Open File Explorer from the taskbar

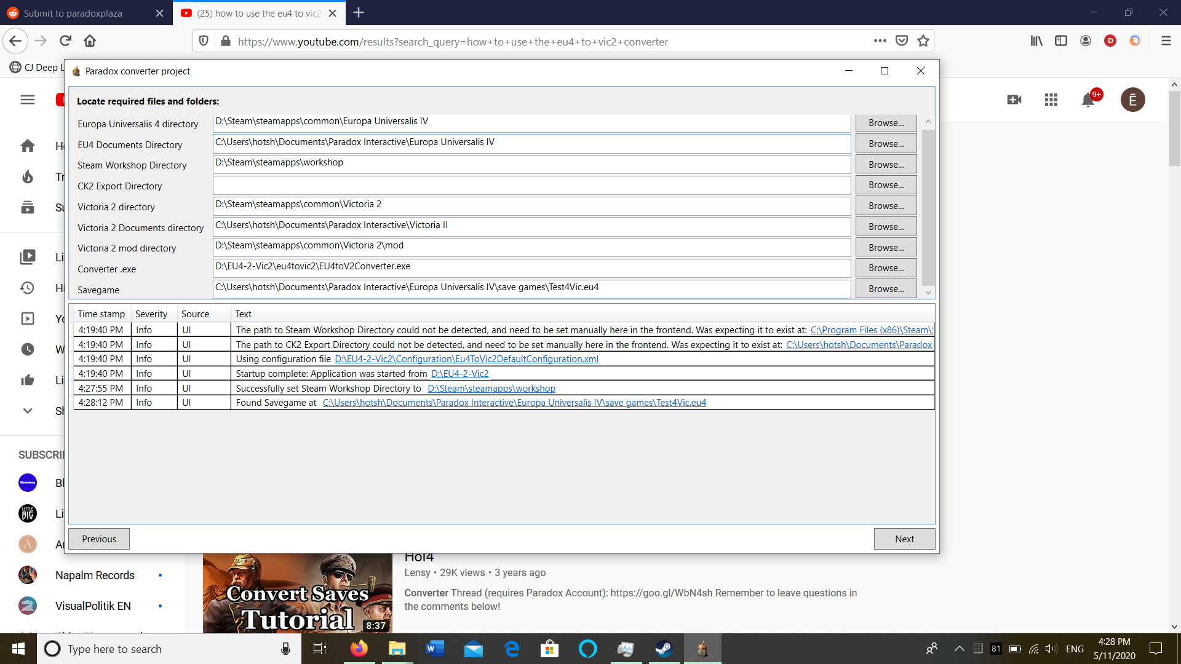click(x=397, y=649)
